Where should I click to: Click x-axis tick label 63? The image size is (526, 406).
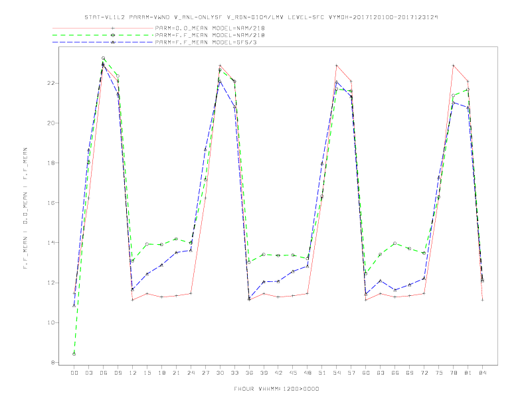[x=381, y=373]
